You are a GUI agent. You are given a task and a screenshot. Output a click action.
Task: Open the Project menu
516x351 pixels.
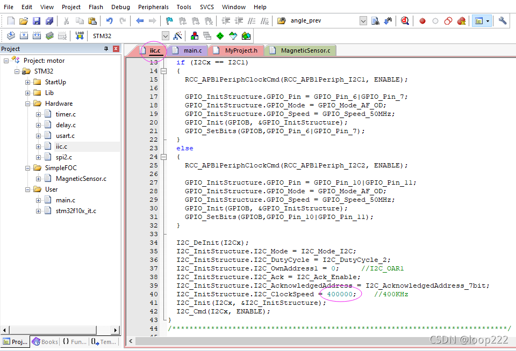click(x=71, y=7)
